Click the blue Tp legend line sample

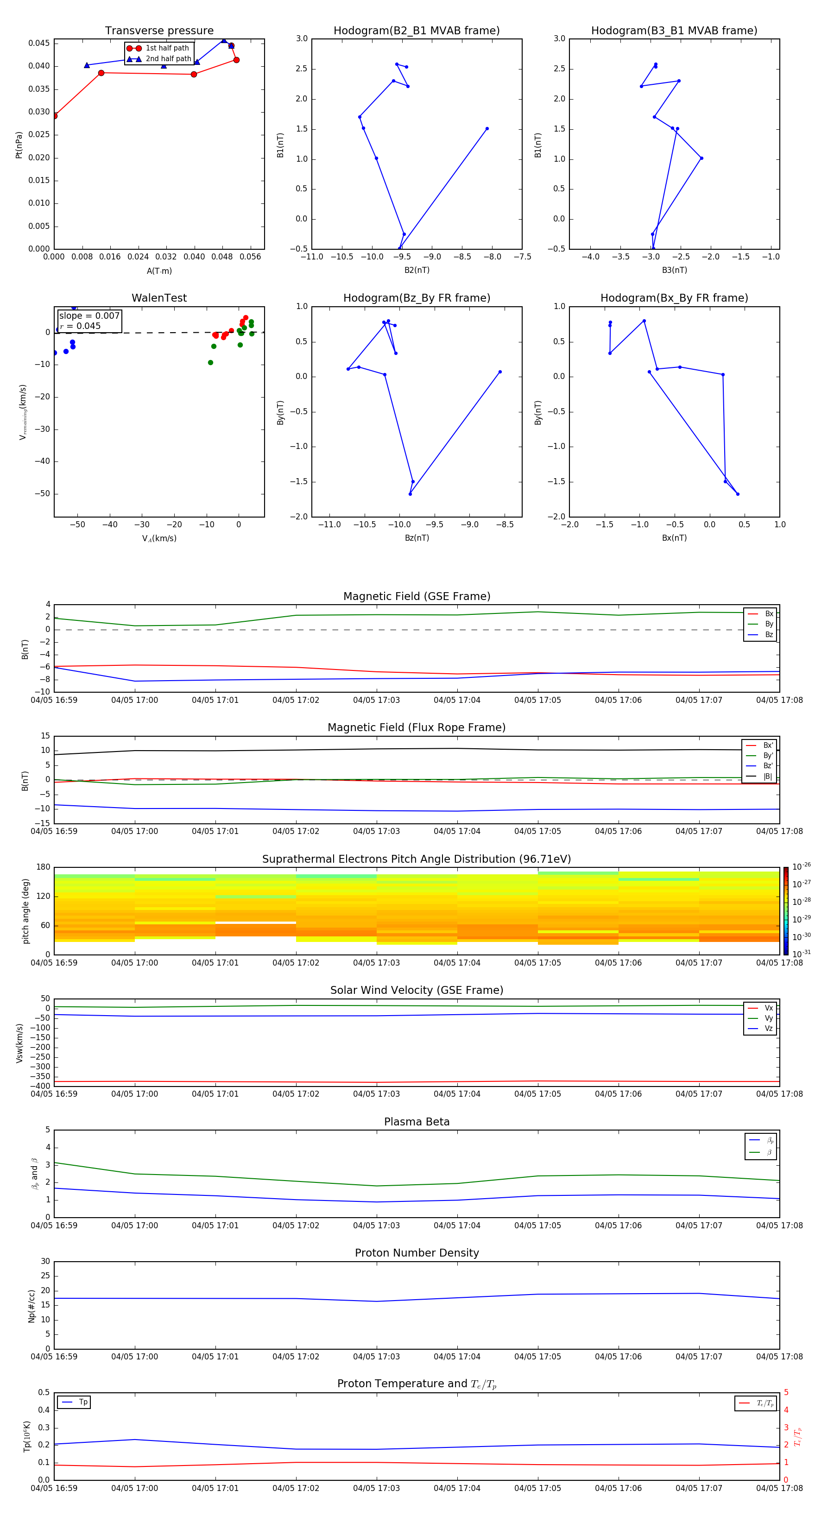[67, 1402]
